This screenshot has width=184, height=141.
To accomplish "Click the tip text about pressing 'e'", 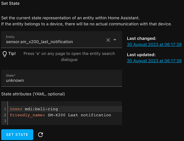I will (69, 56).
